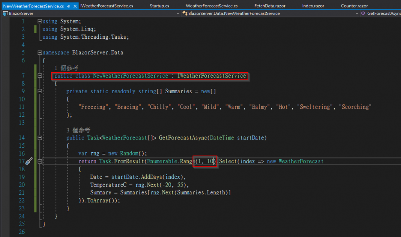Click the class's '1 個參考' CodeLens link
The width and height of the screenshot is (401, 237).
pos(66,68)
